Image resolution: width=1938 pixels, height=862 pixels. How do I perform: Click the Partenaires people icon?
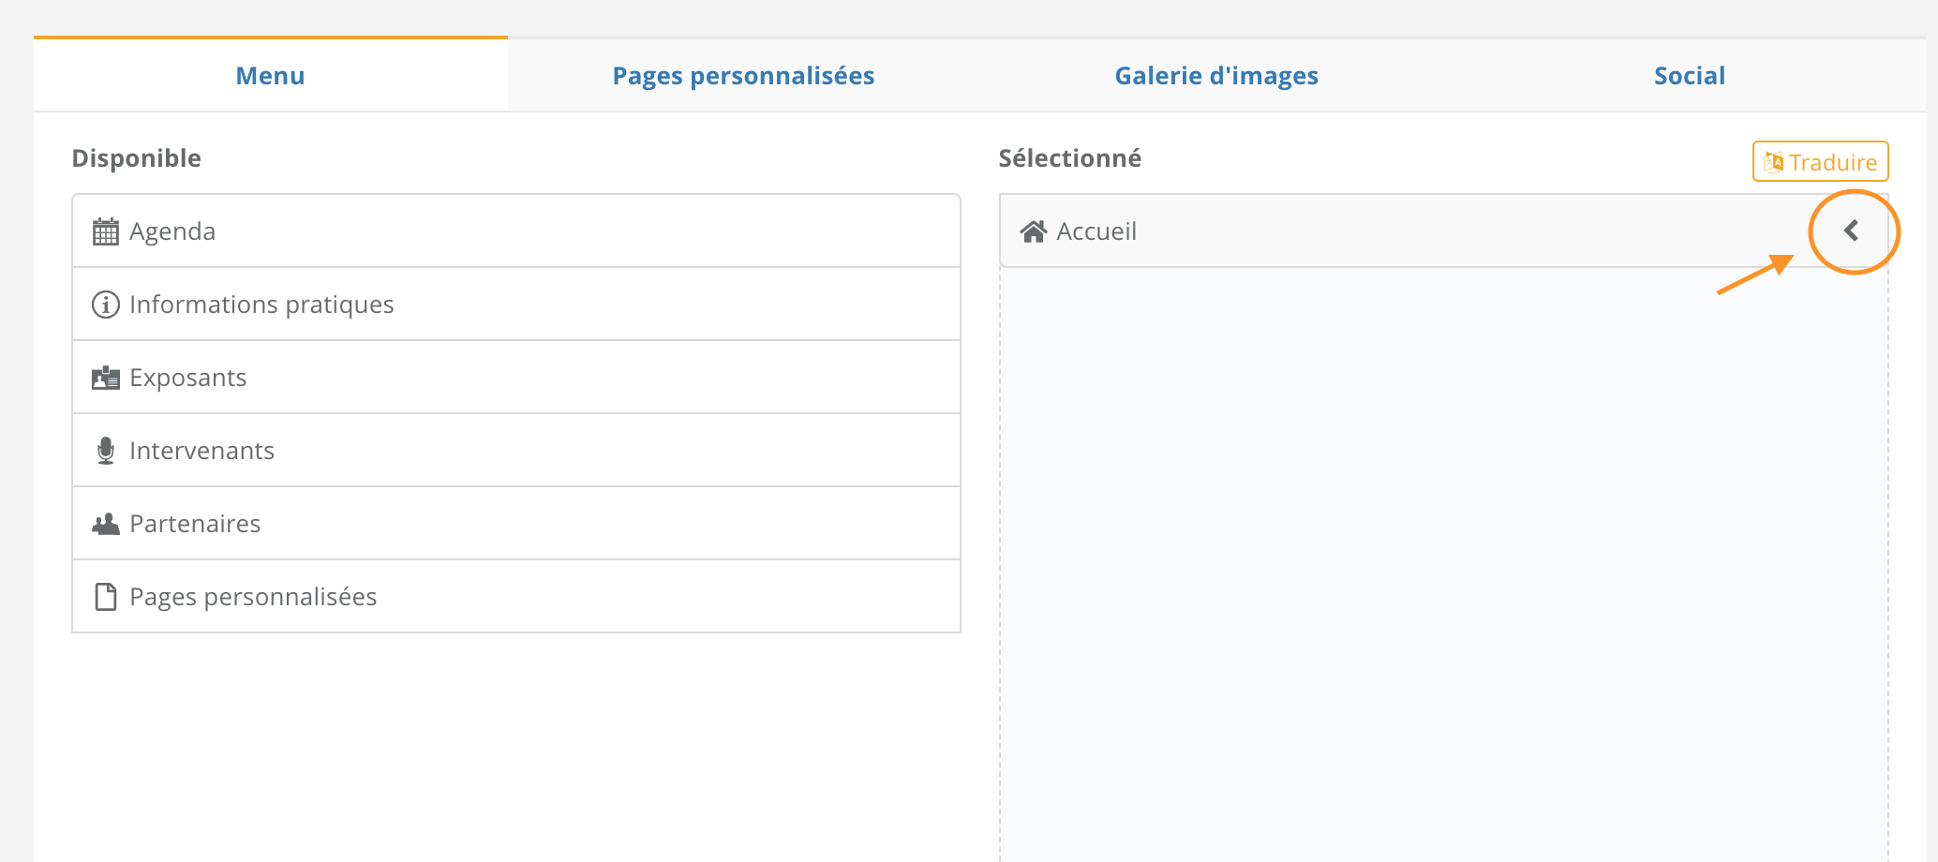click(106, 524)
